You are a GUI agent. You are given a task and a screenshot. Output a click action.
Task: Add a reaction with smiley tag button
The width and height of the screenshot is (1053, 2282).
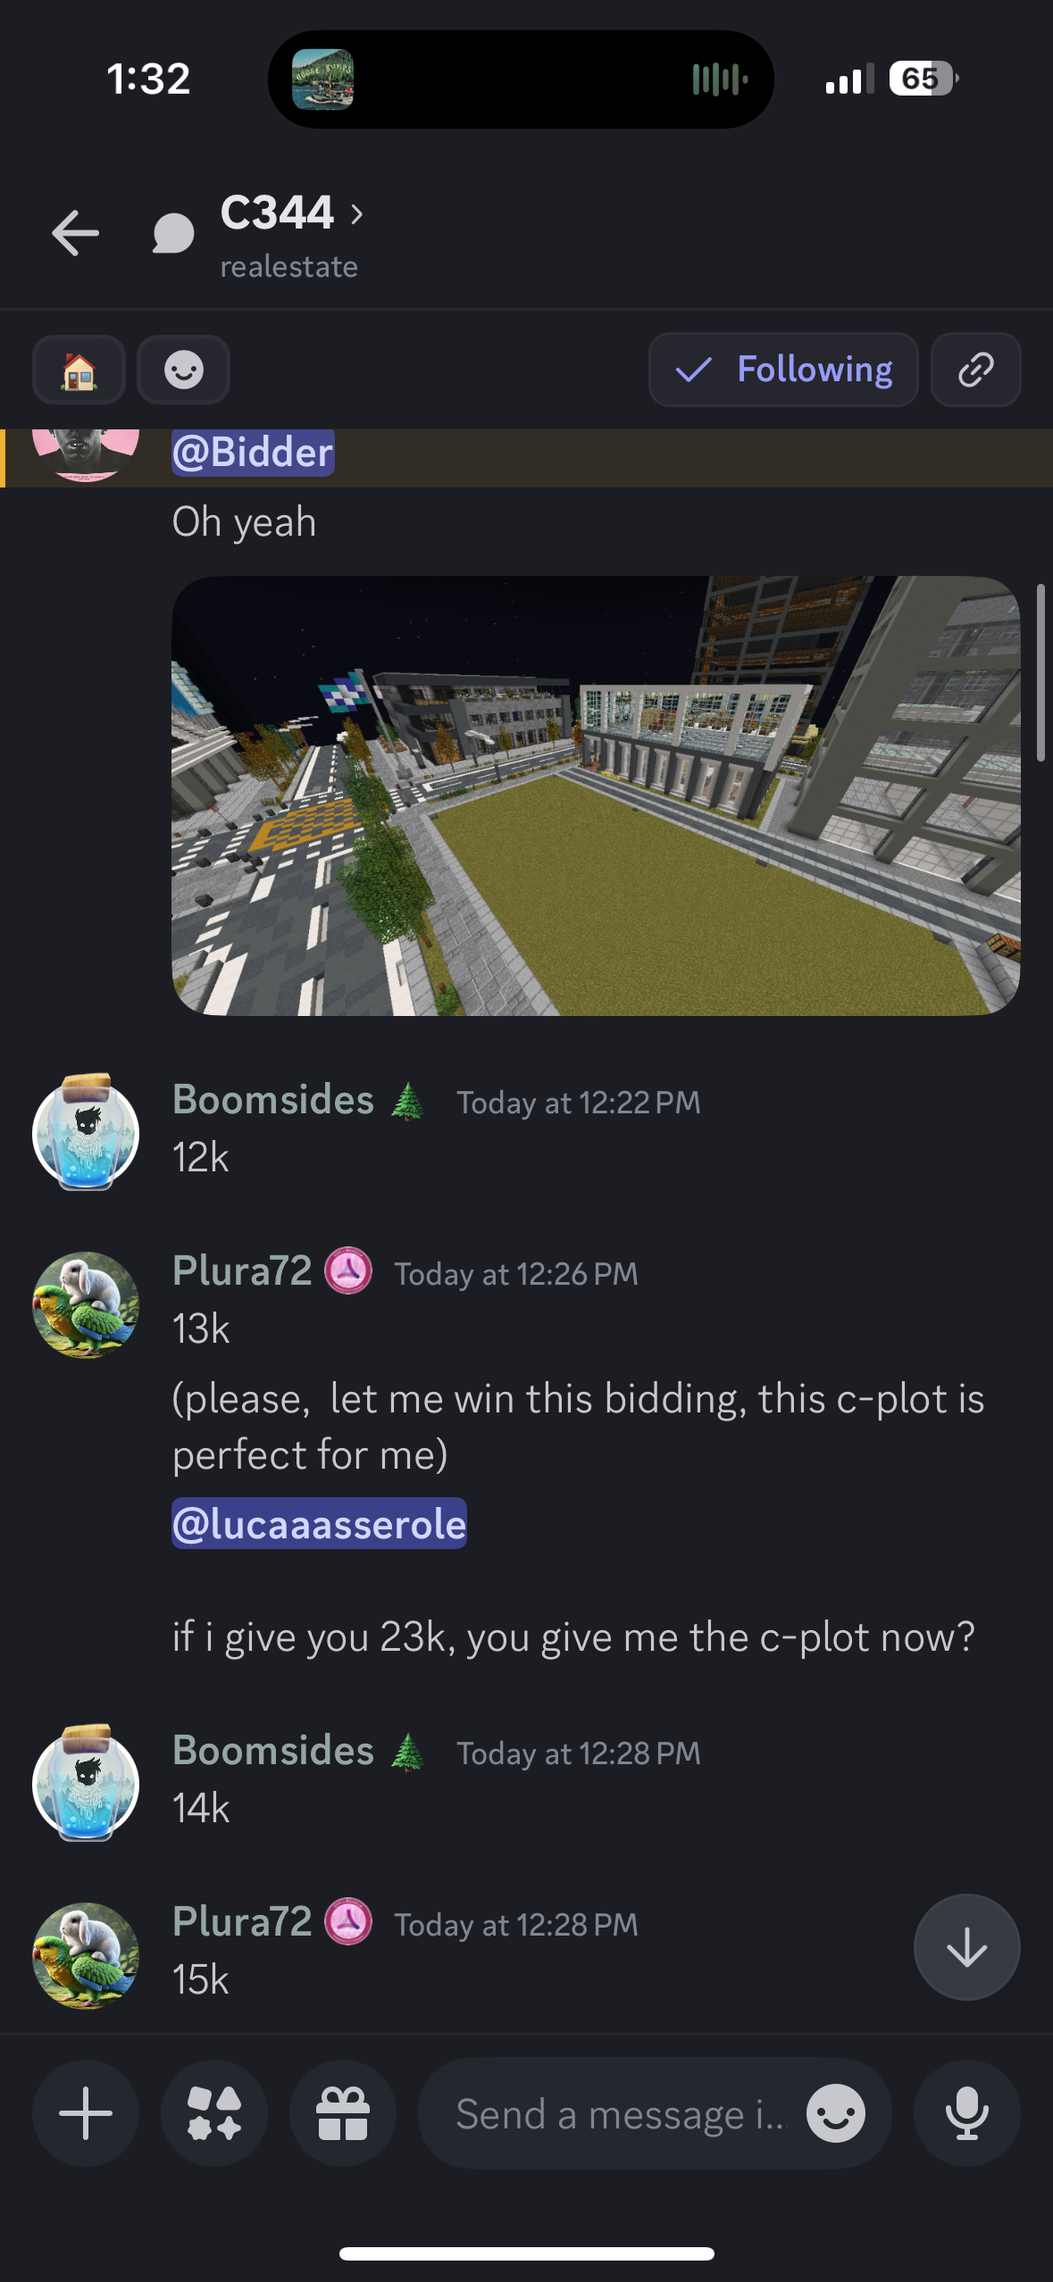(184, 370)
